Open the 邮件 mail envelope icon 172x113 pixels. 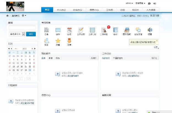click(x=58, y=30)
